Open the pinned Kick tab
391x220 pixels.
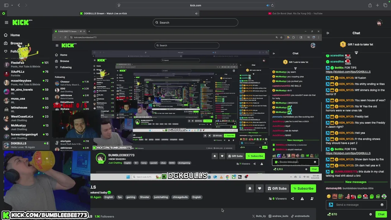click(x=4, y=13)
